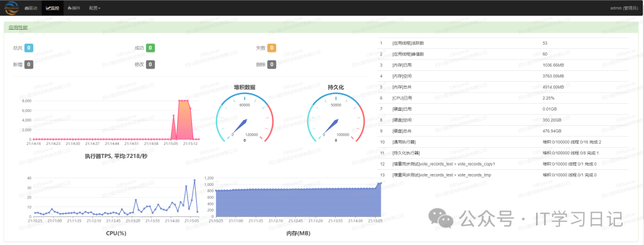Click the orange 失败 count badge

pos(272,48)
